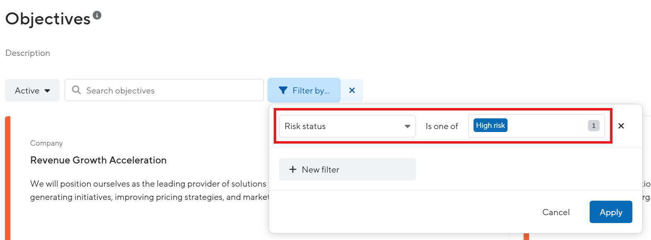Click the info icon beside Objectives heading
This screenshot has width=651, height=240.
coord(97,15)
